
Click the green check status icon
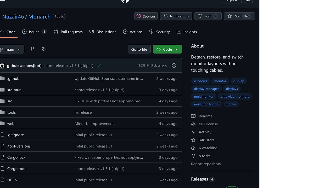[99, 66]
